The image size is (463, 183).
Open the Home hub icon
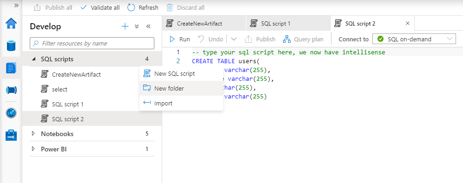coord(11,23)
